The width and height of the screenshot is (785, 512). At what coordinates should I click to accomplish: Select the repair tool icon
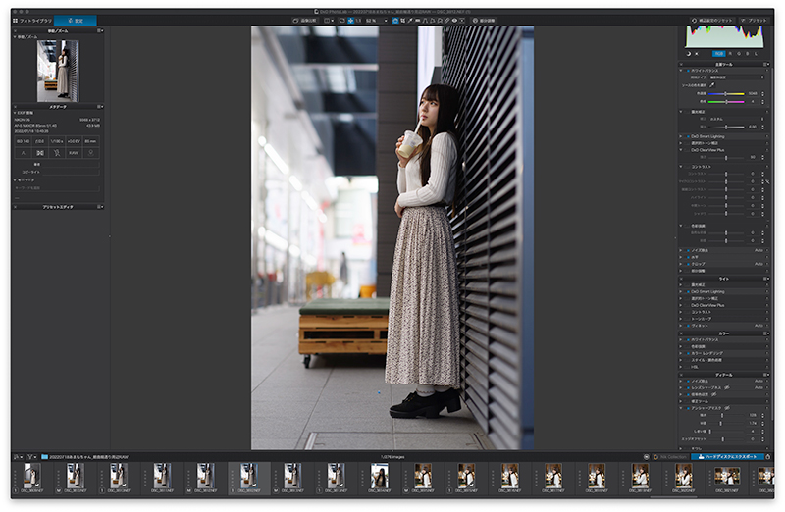(x=447, y=21)
